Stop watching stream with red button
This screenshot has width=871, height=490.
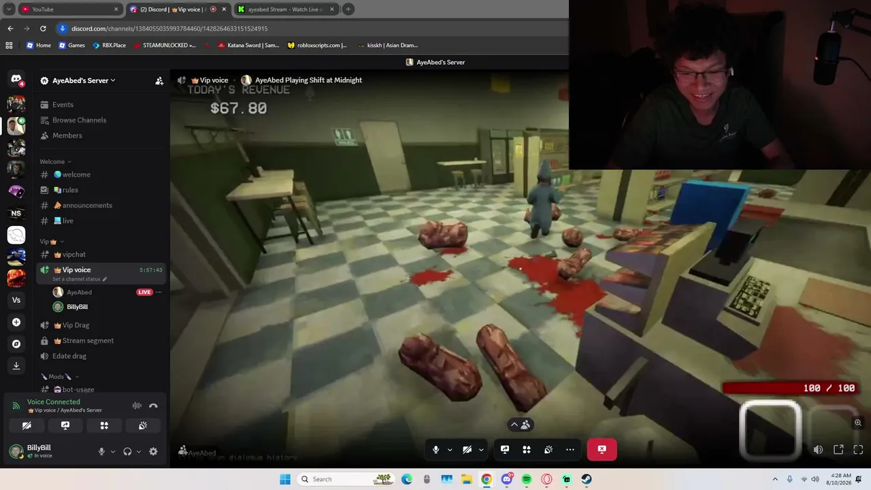(x=602, y=449)
